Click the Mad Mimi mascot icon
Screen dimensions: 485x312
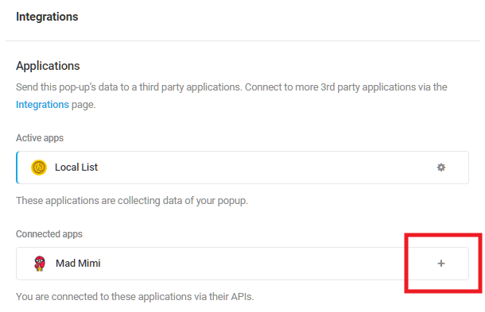pos(40,264)
